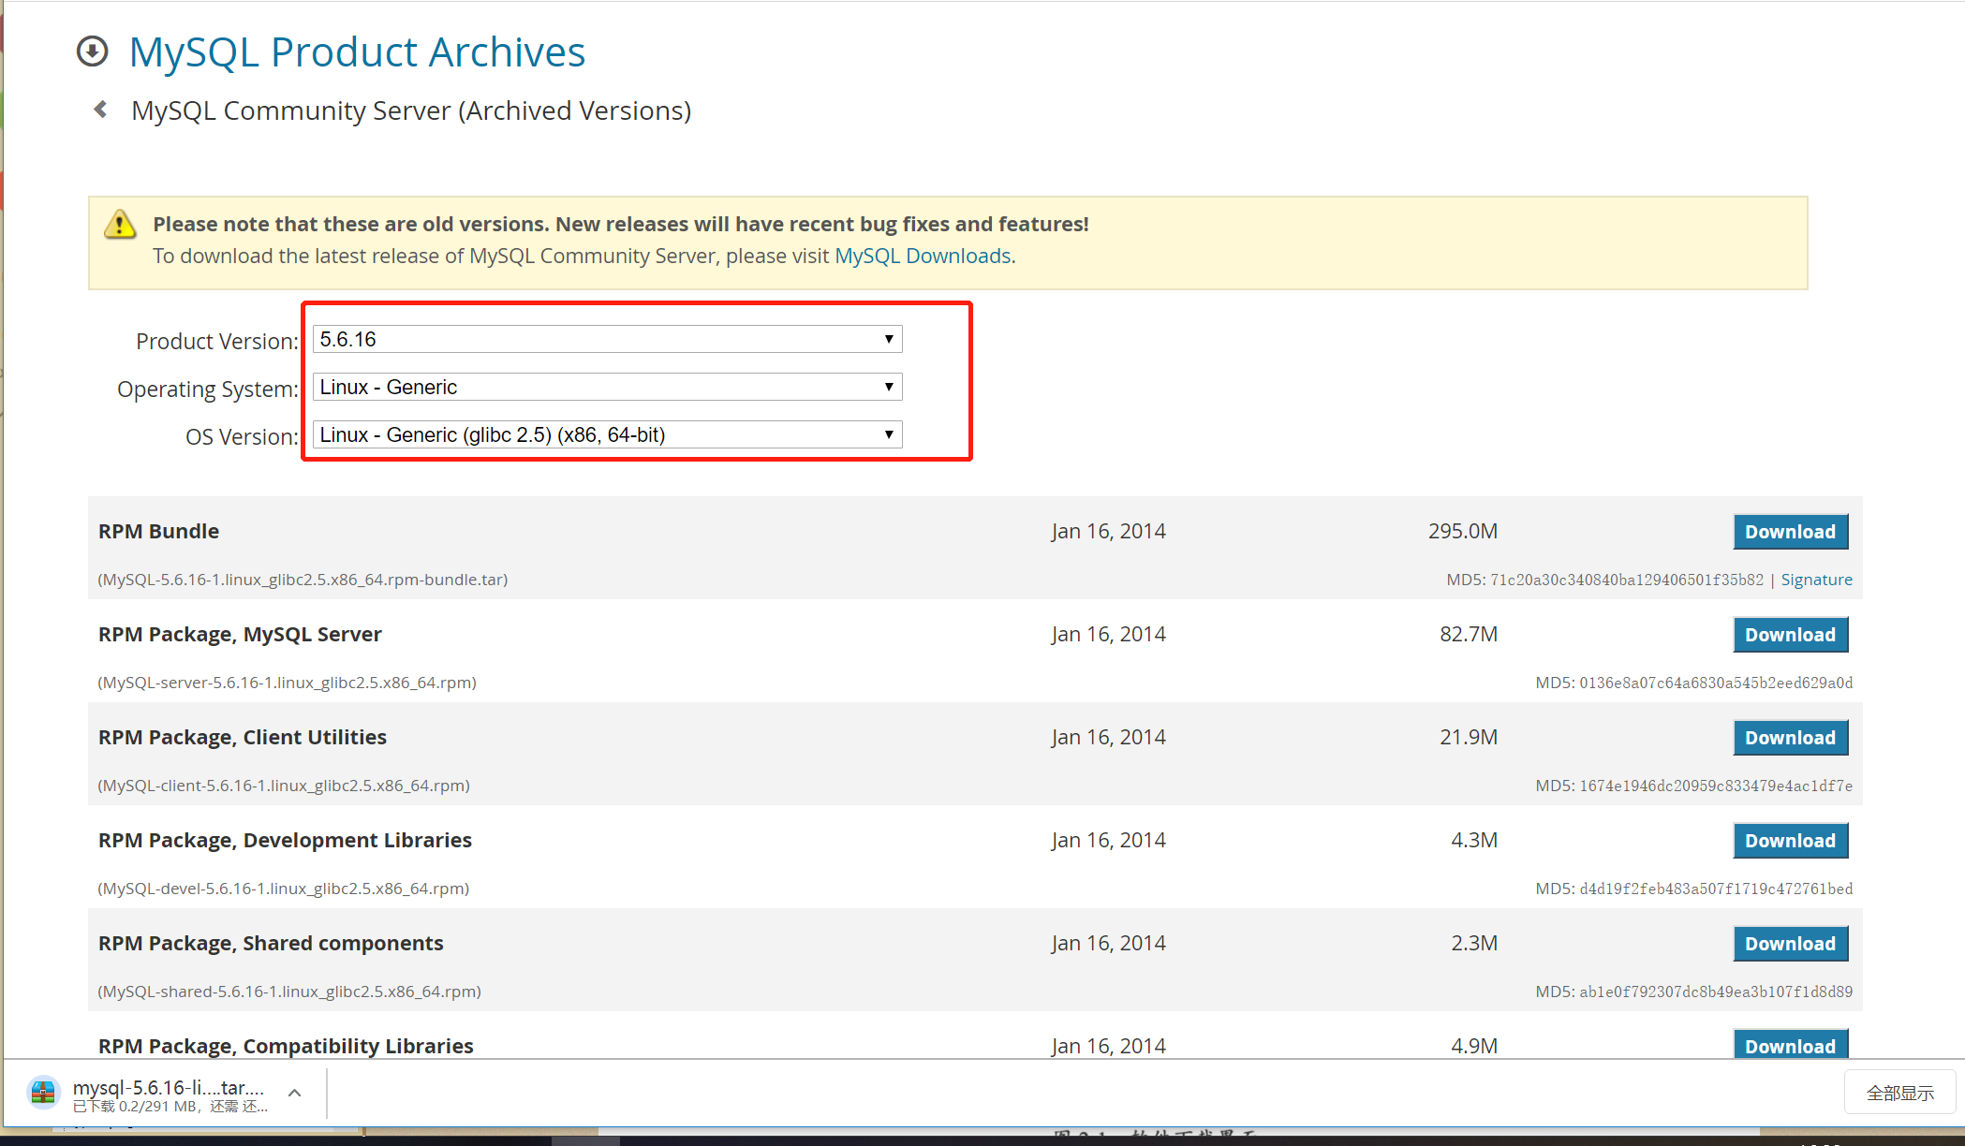
Task: Open the Operating System dropdown
Action: point(607,387)
